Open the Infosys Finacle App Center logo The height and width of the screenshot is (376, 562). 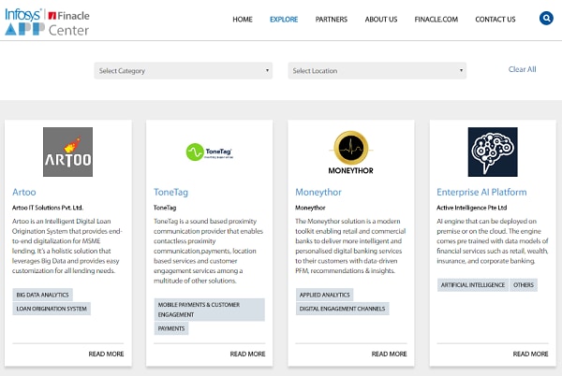coord(47,22)
